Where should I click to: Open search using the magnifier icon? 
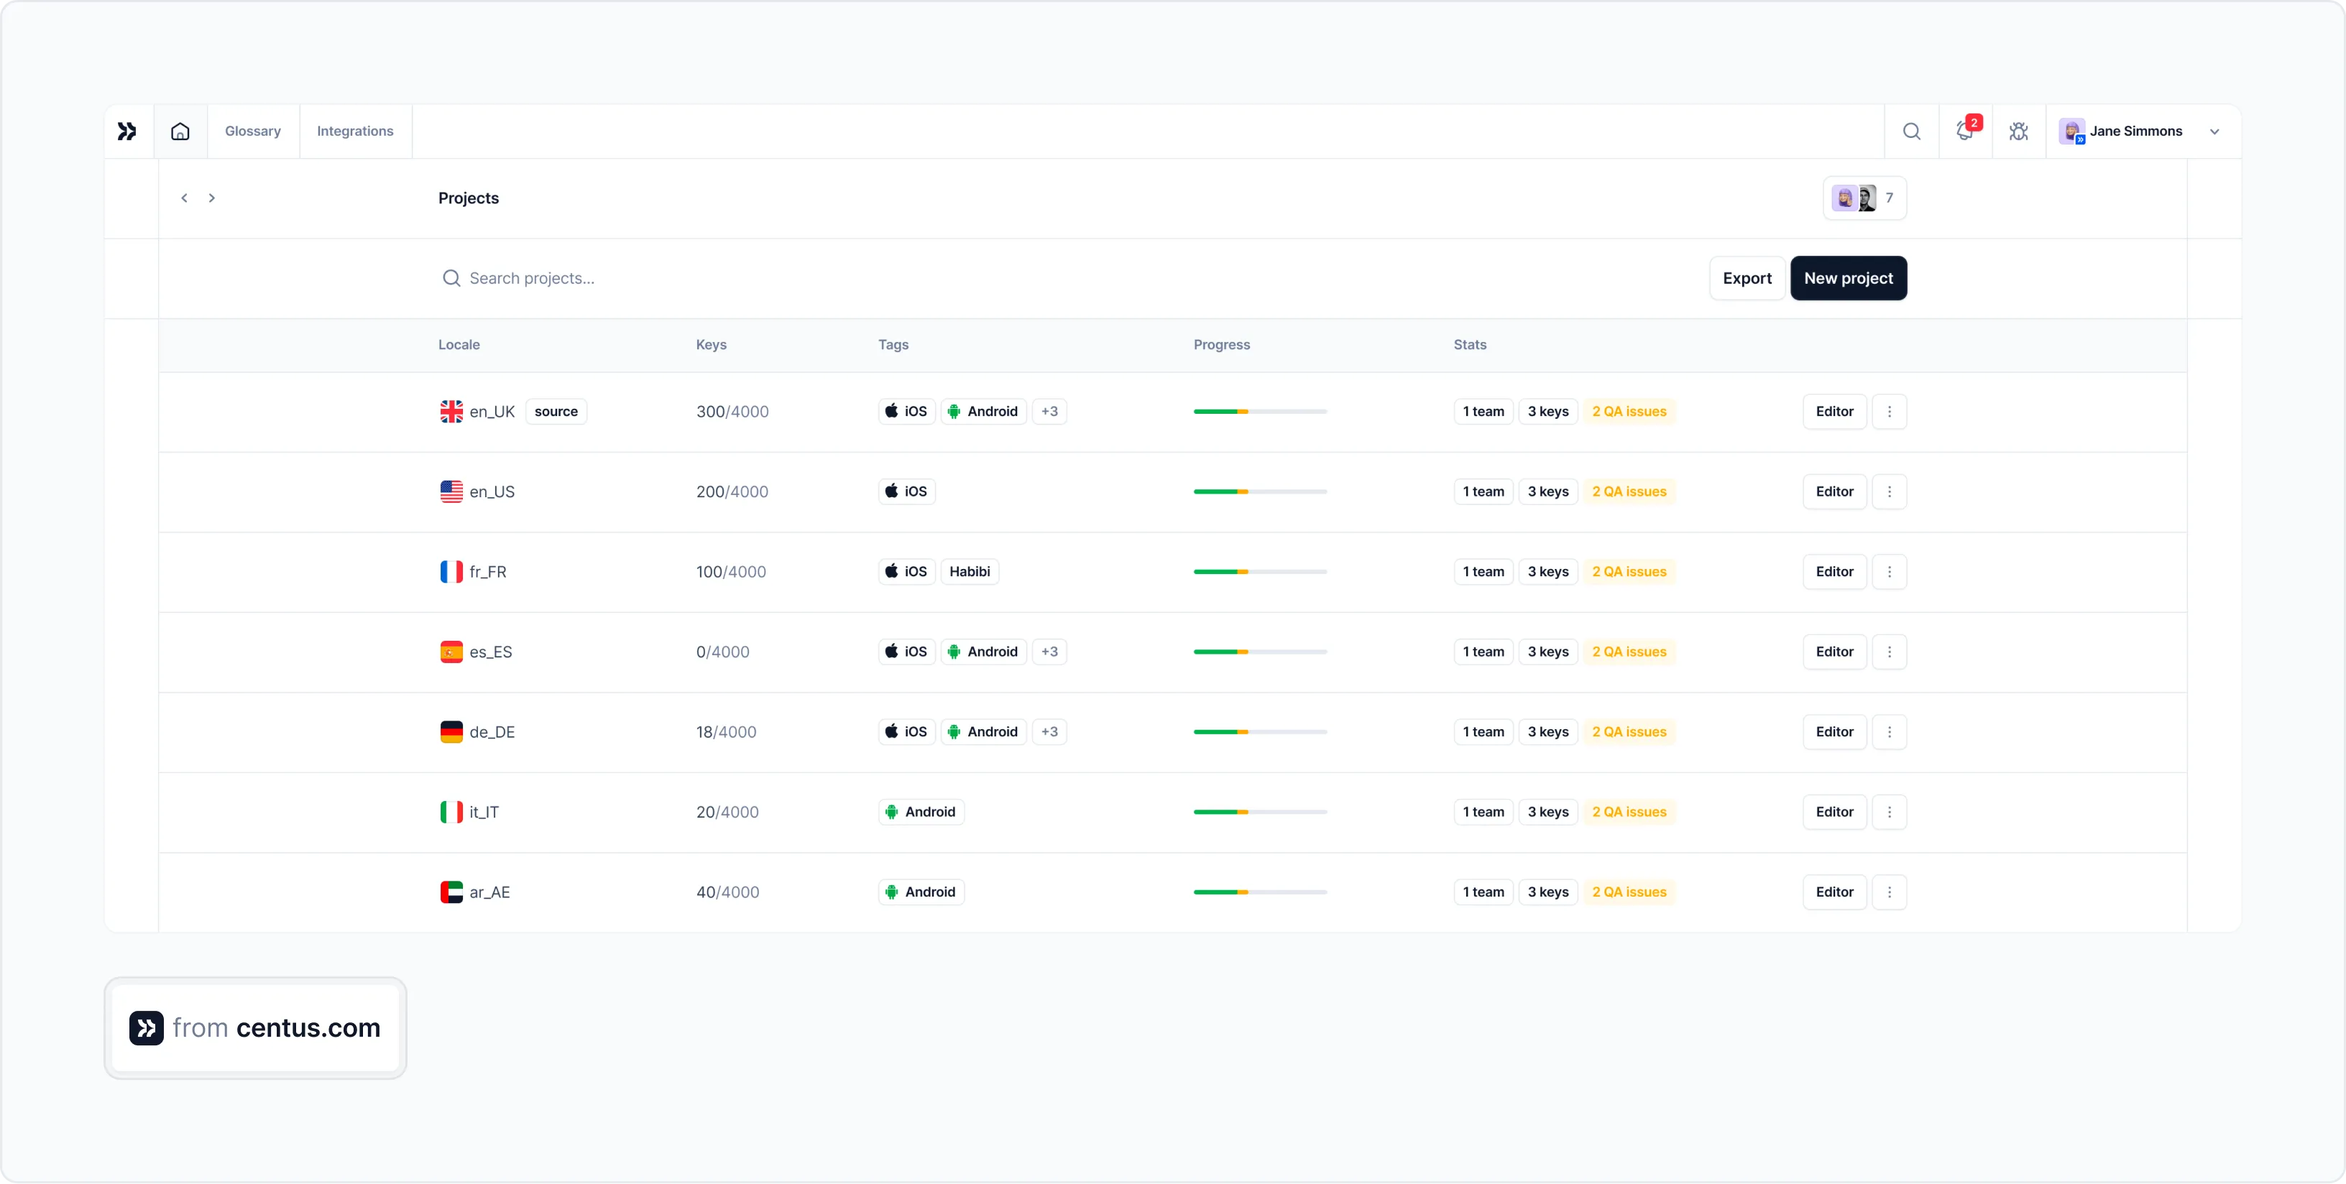point(1912,130)
